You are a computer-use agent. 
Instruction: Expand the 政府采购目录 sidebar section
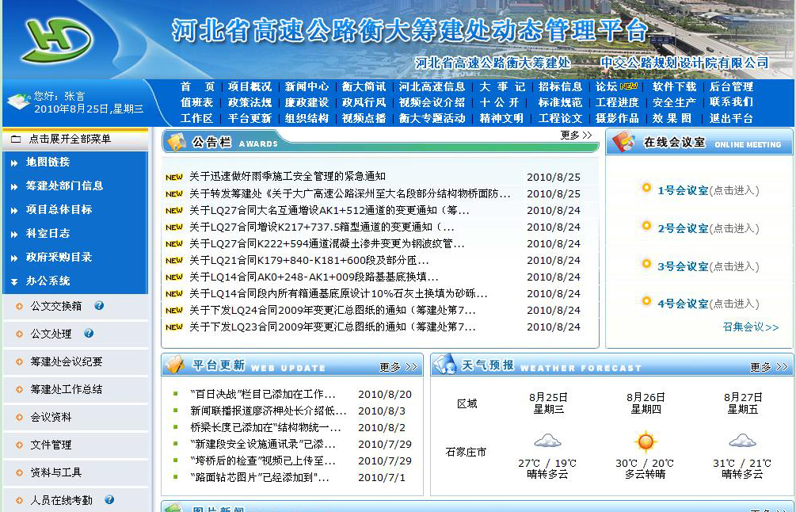coord(59,257)
